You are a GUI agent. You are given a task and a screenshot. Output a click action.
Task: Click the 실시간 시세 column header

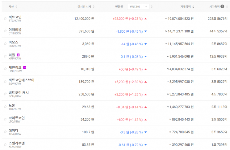tap(84, 6)
